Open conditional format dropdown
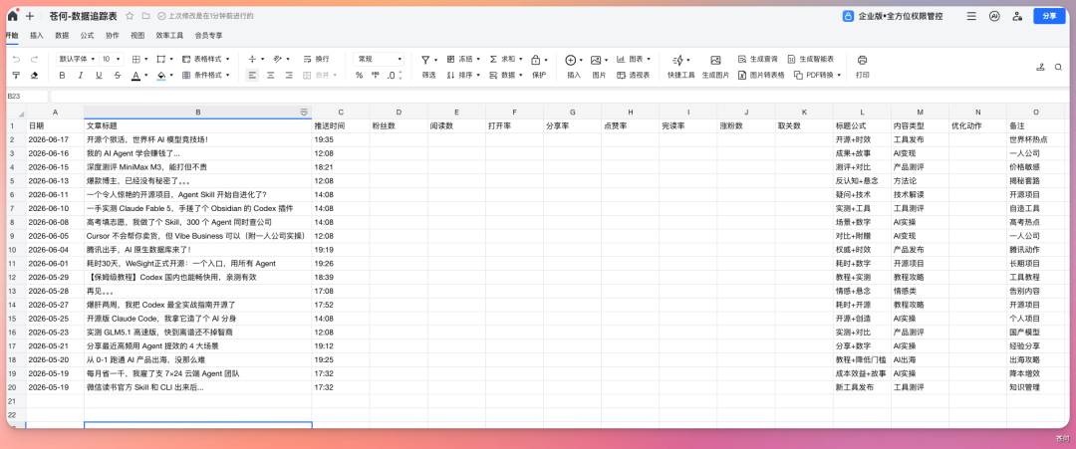This screenshot has height=449, width=1076. [x=206, y=76]
